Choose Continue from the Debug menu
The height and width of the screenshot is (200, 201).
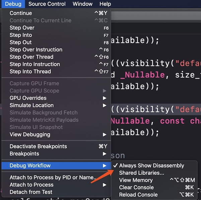point(56,13)
